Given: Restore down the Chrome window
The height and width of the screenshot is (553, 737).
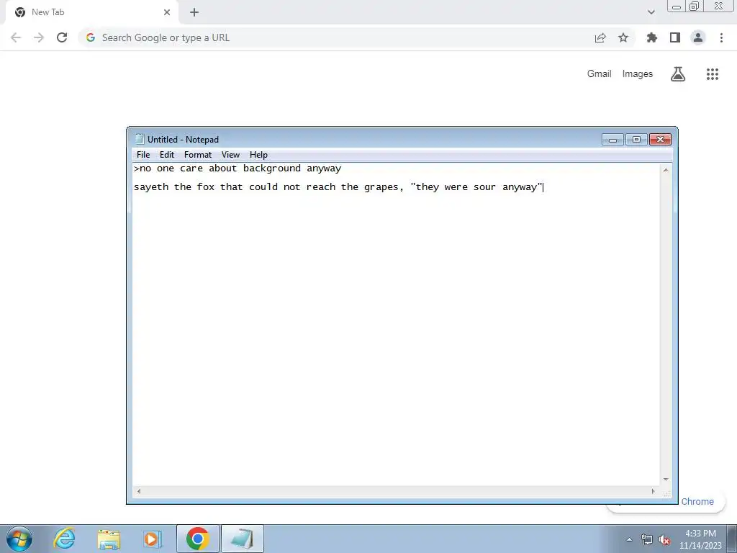Looking at the screenshot, I should [x=695, y=6].
